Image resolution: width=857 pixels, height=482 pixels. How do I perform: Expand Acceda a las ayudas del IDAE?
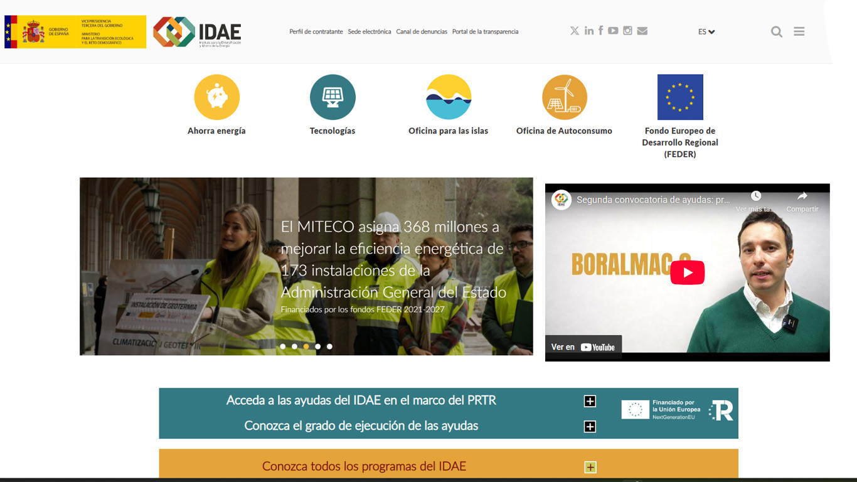coord(590,401)
